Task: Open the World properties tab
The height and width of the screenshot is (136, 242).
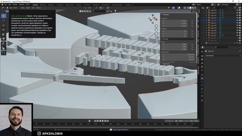Action: 202,70
